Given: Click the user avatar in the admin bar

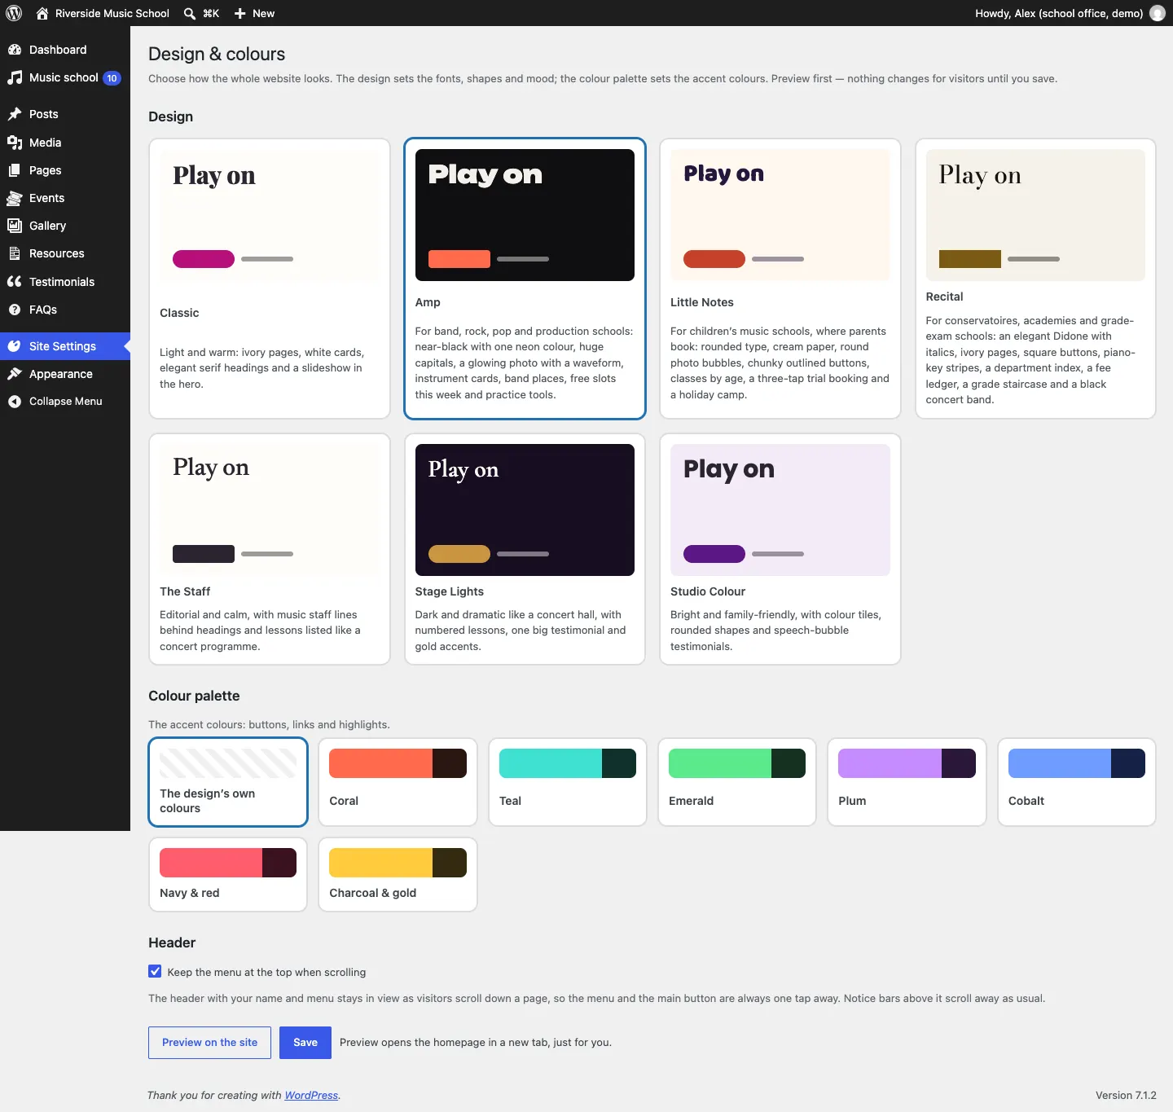Looking at the screenshot, I should [x=1158, y=13].
